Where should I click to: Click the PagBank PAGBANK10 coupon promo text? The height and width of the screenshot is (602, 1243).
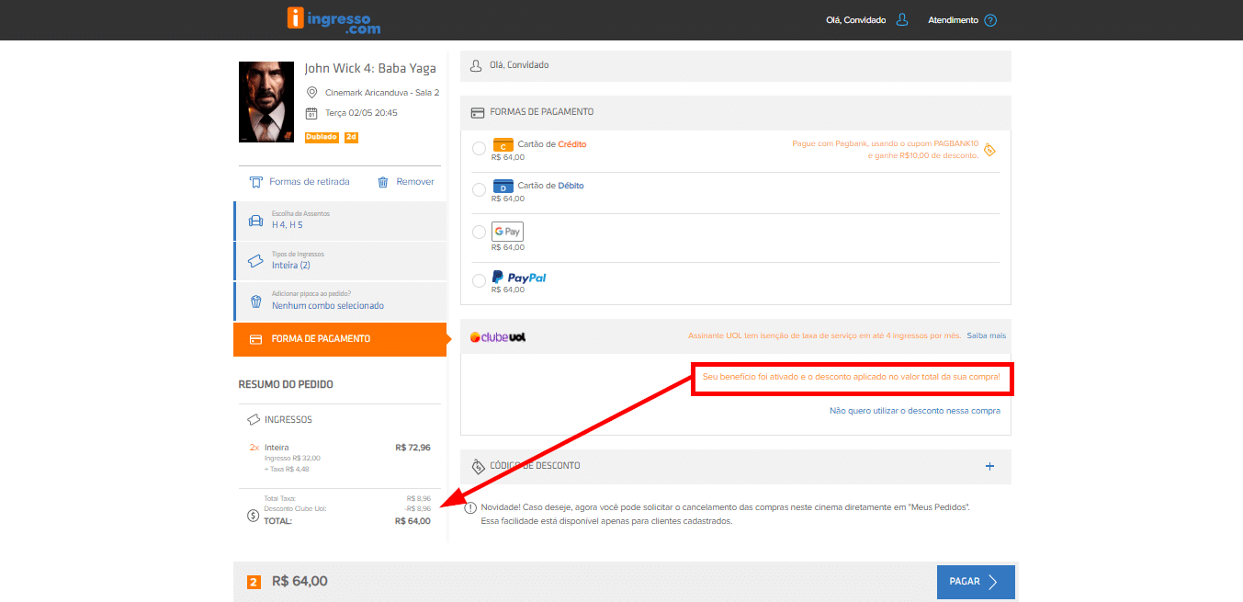tap(886, 150)
